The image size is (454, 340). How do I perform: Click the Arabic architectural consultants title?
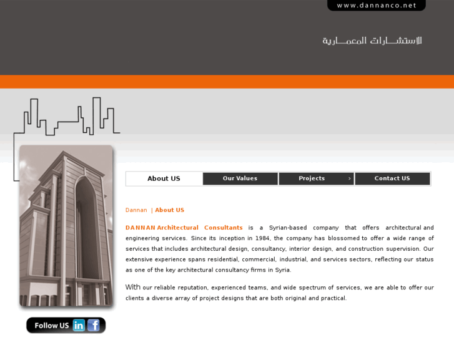(x=372, y=41)
